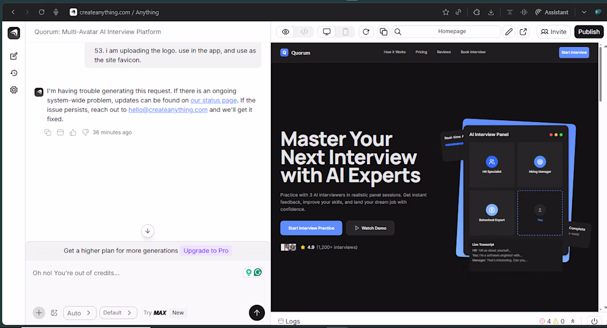The width and height of the screenshot is (607, 328).
Task: Click the image upload icon in chat bar
Action: [54, 313]
